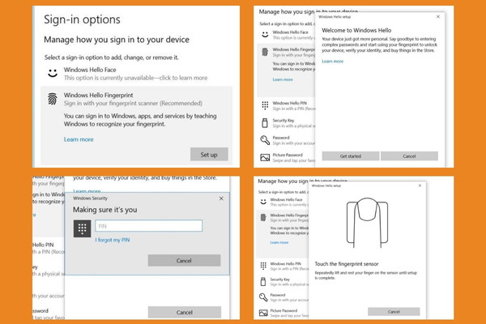Open Learn more link beside Set up button
The height and width of the screenshot is (324, 486).
[79, 139]
